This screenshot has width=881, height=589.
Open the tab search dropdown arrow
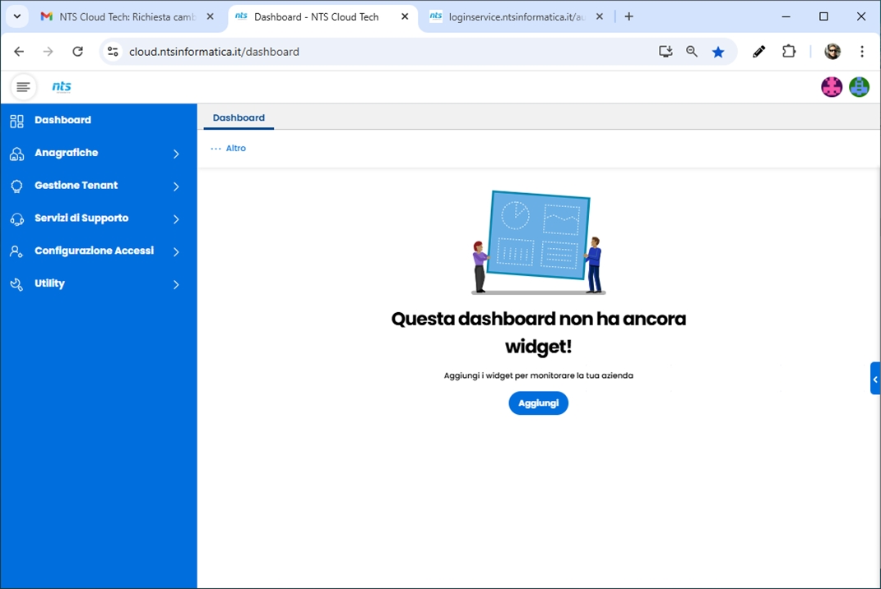[17, 16]
